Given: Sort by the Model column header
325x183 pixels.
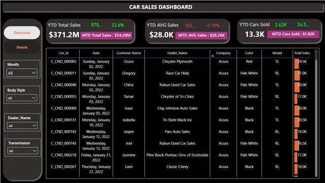Looking at the screenshot, I should point(277,53).
